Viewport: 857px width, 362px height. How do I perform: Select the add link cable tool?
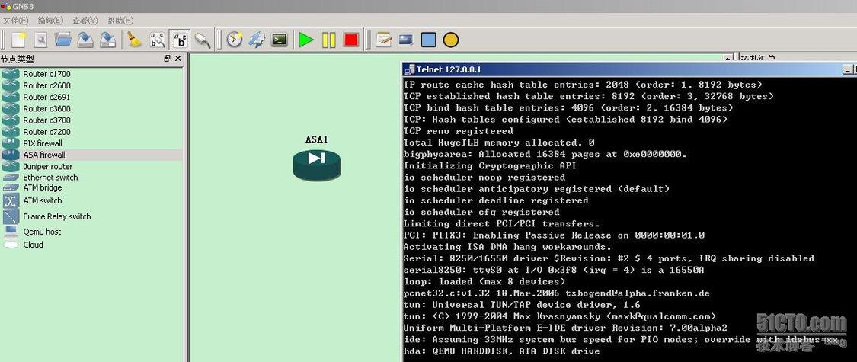point(203,40)
